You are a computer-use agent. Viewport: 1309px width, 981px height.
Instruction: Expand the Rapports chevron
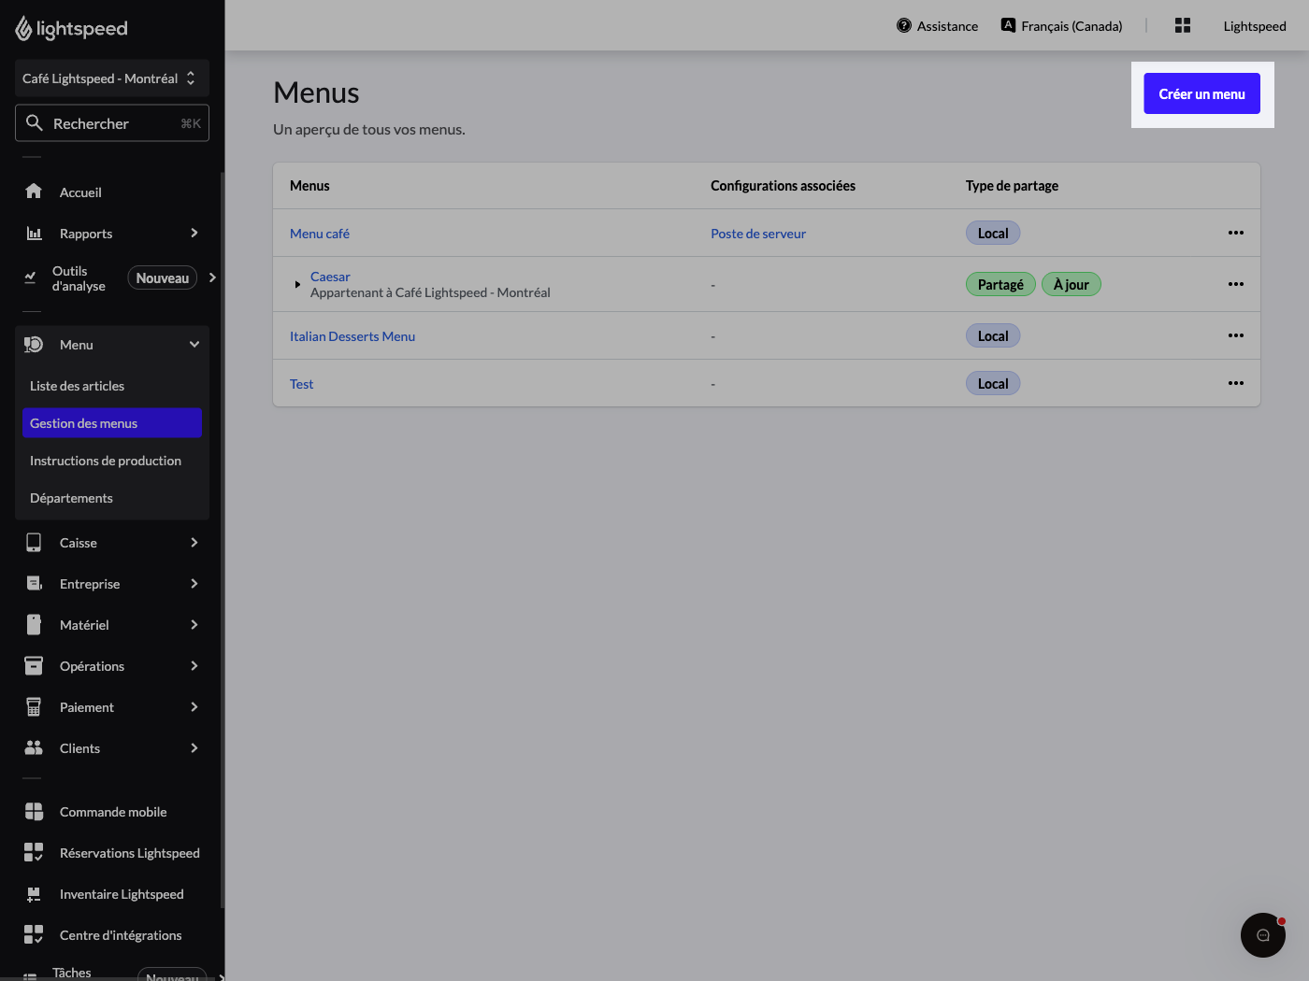[194, 233]
